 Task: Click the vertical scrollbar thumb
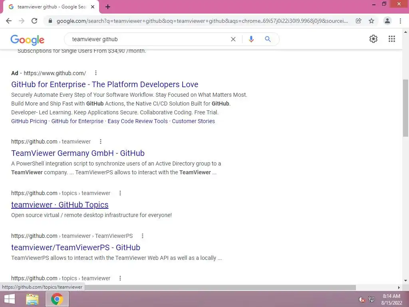(405, 108)
